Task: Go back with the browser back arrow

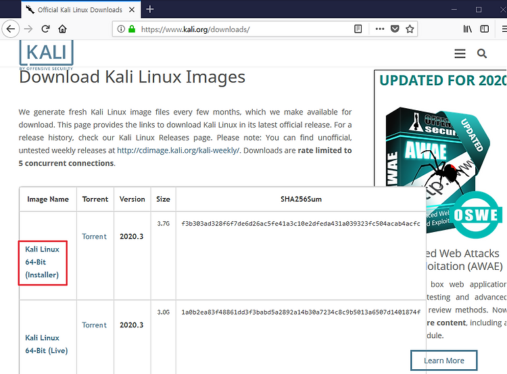Action: [x=11, y=29]
